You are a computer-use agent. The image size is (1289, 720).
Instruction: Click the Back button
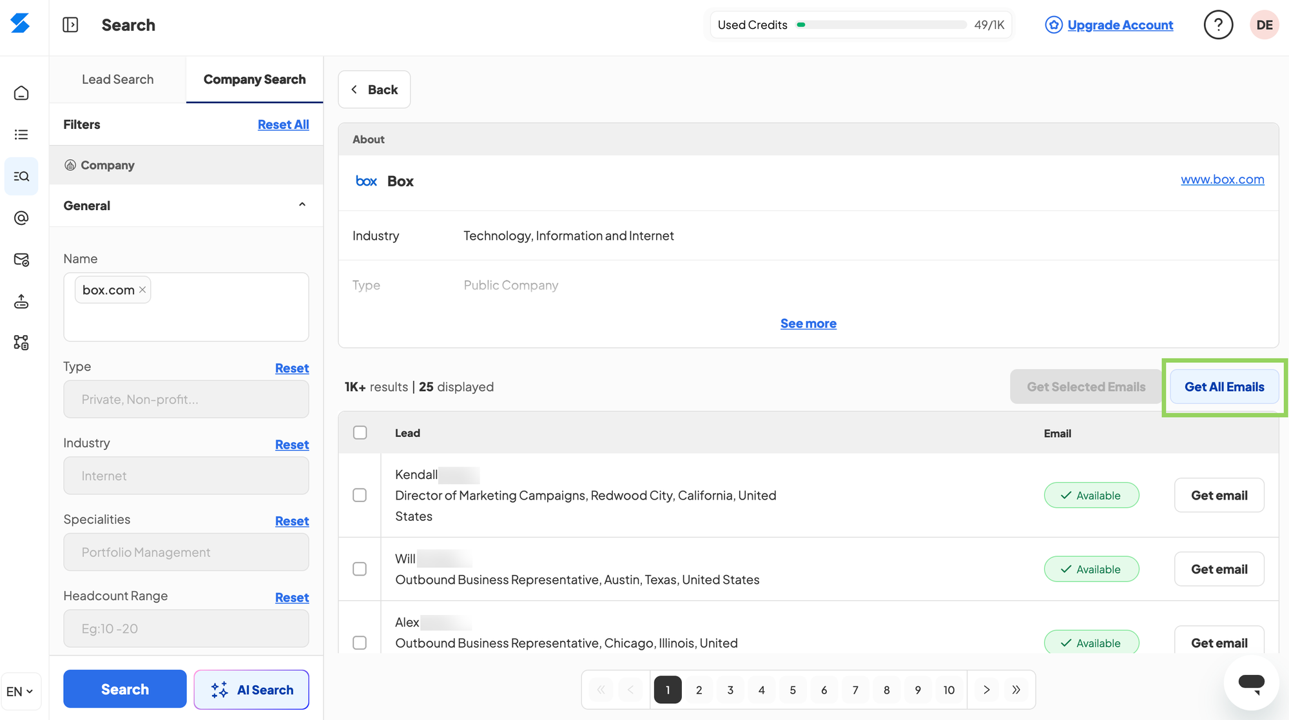(374, 90)
